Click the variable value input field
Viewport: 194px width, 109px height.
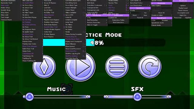point(135,13)
